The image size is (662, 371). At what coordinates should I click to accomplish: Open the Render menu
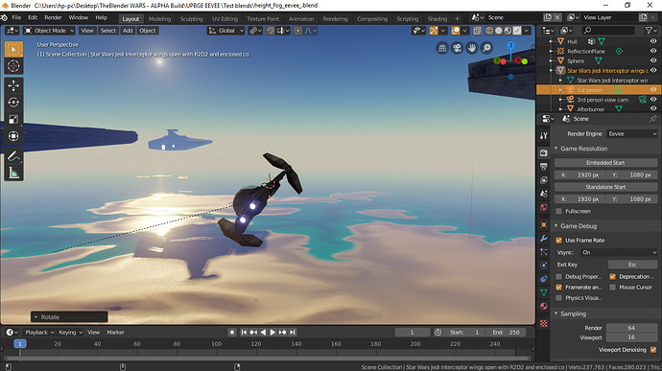(53, 17)
